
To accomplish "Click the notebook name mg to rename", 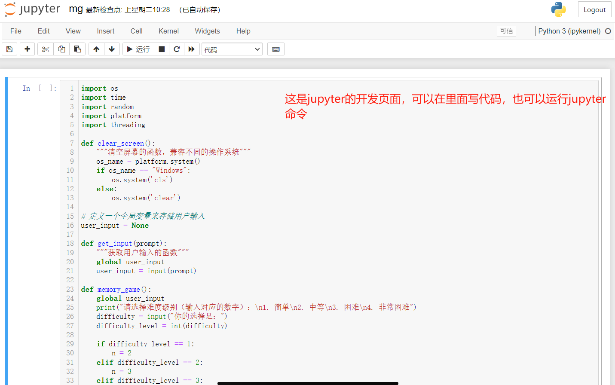I will pos(76,9).
